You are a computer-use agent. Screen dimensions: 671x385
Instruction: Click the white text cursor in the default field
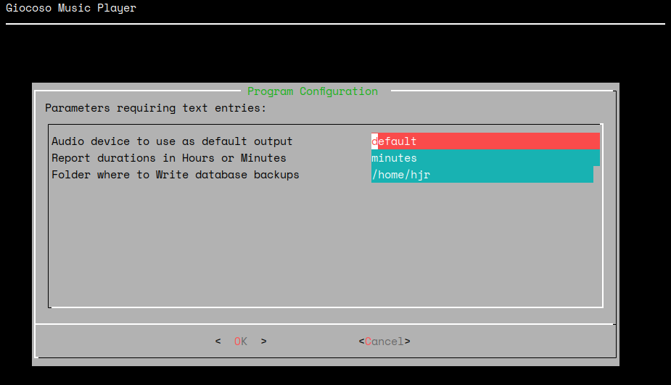click(374, 141)
